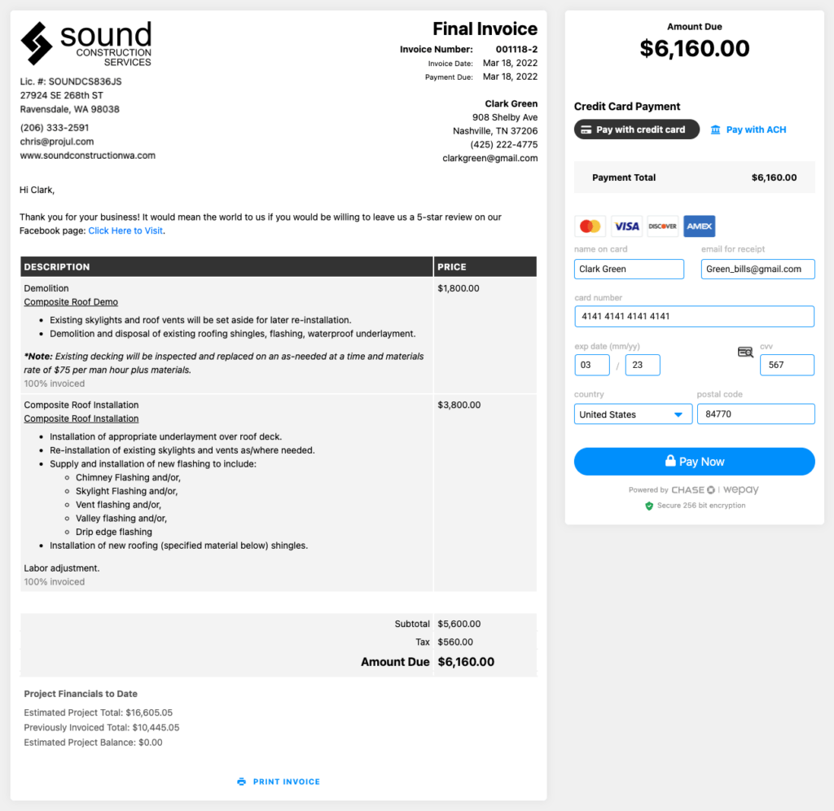Click the Sound Construction Services logo
834x811 pixels.
point(86,44)
